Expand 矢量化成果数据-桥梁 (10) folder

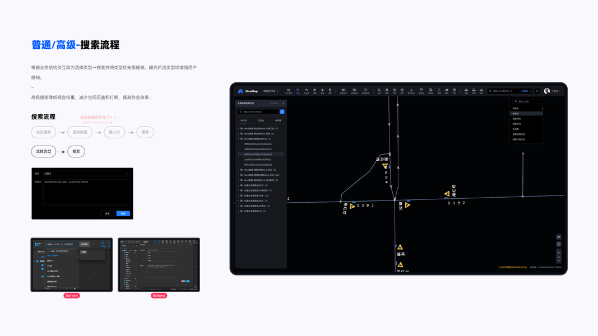pos(238,195)
